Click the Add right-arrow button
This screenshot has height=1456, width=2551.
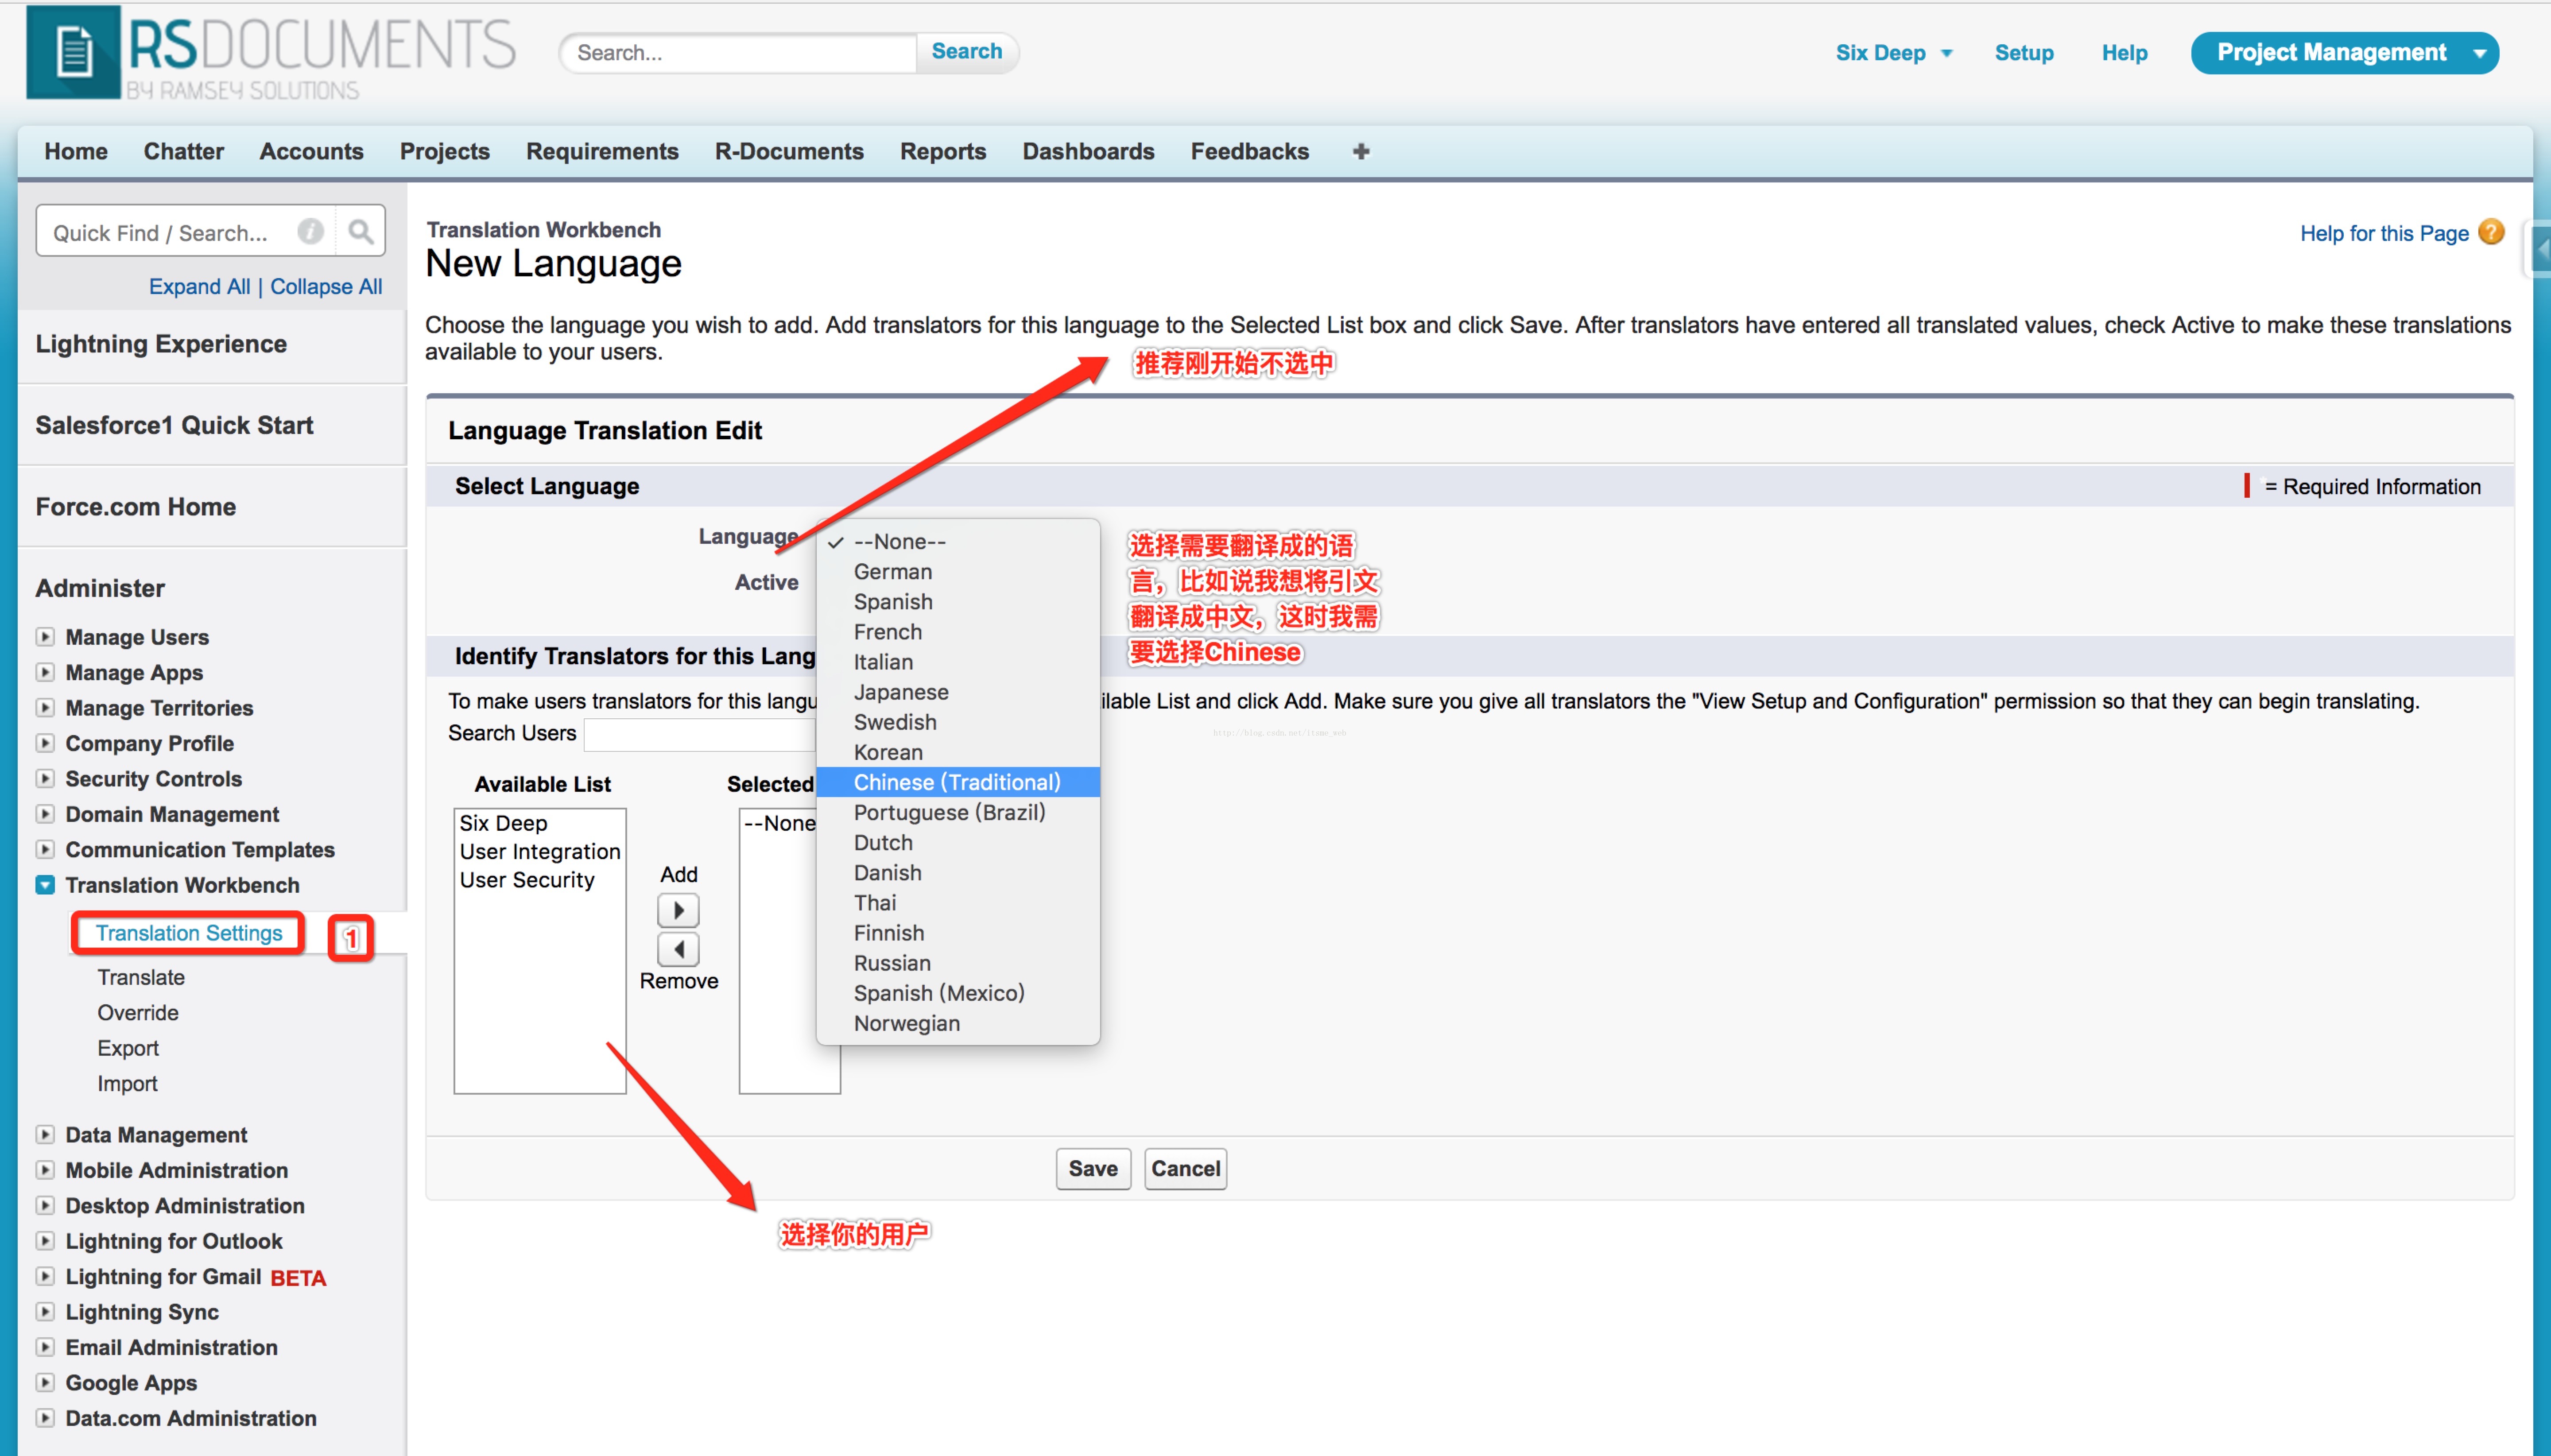tap(678, 910)
